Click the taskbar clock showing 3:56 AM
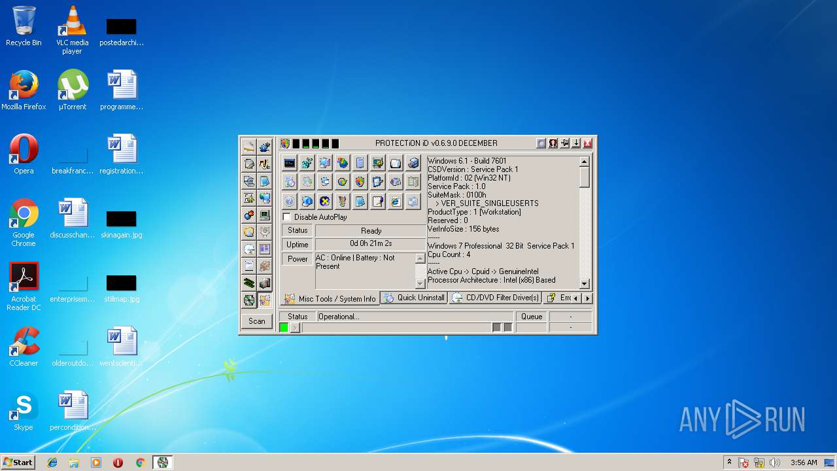The image size is (837, 471). pos(804,462)
